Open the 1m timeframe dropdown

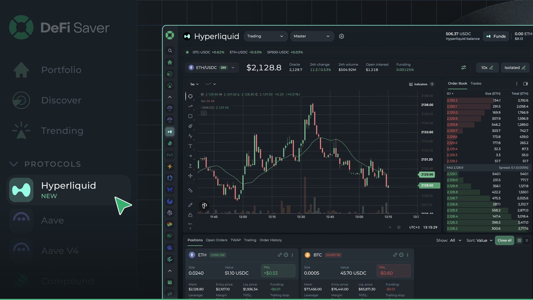click(194, 84)
